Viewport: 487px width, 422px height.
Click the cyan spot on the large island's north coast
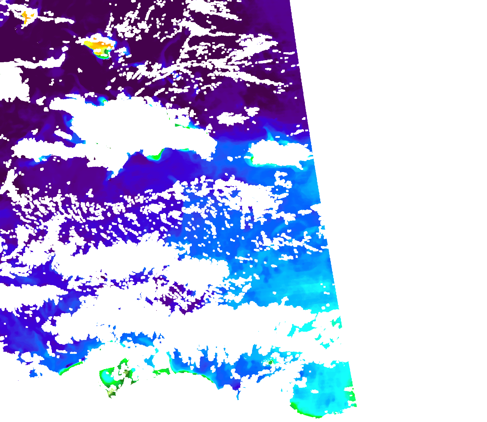[x=103, y=101]
